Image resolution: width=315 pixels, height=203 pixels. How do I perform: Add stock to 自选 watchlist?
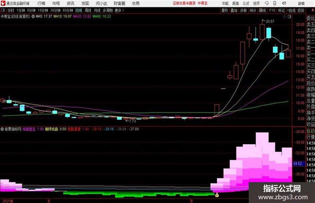291,10
